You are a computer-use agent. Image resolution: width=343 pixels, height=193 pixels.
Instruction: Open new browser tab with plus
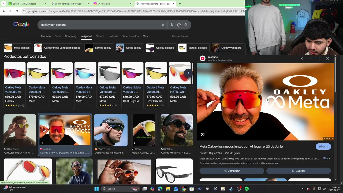click(x=180, y=4)
